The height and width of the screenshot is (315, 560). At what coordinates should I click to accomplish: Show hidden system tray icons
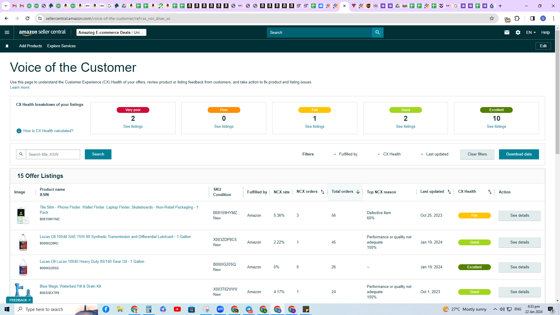pyautogui.click(x=495, y=309)
